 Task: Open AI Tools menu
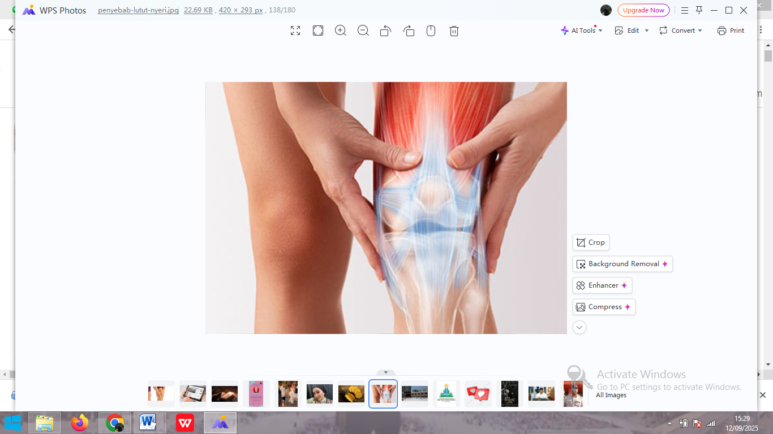point(582,31)
